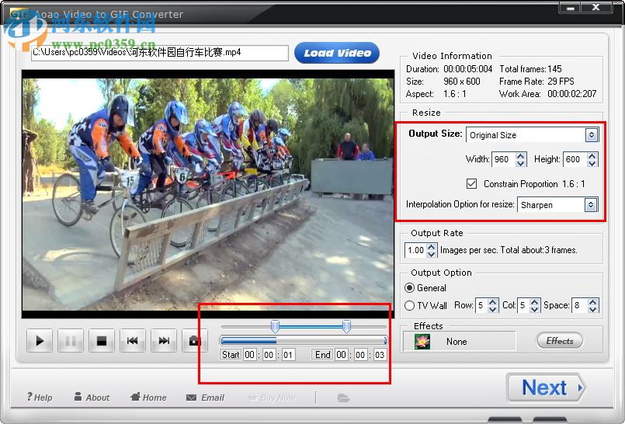Screen dimensions: 625x424
Task: Click the Start hours field
Action: [x=250, y=355]
